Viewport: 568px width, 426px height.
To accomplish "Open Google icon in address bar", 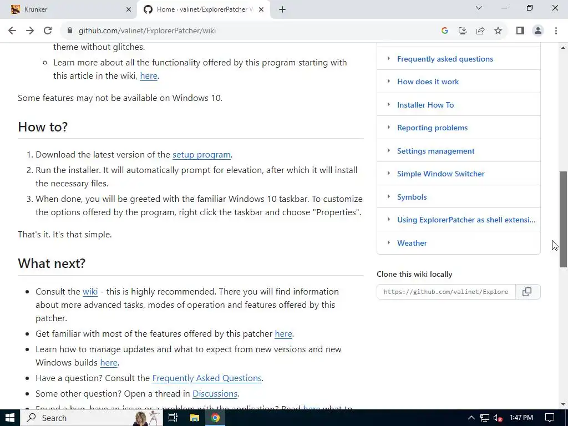I will coord(445,31).
